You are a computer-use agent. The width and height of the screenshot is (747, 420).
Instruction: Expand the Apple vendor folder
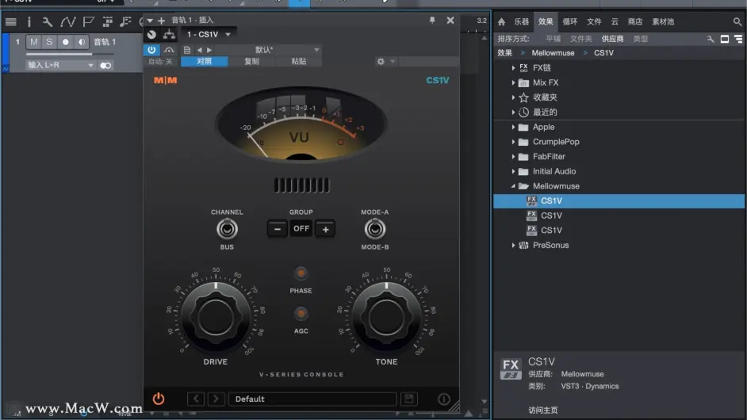point(513,127)
